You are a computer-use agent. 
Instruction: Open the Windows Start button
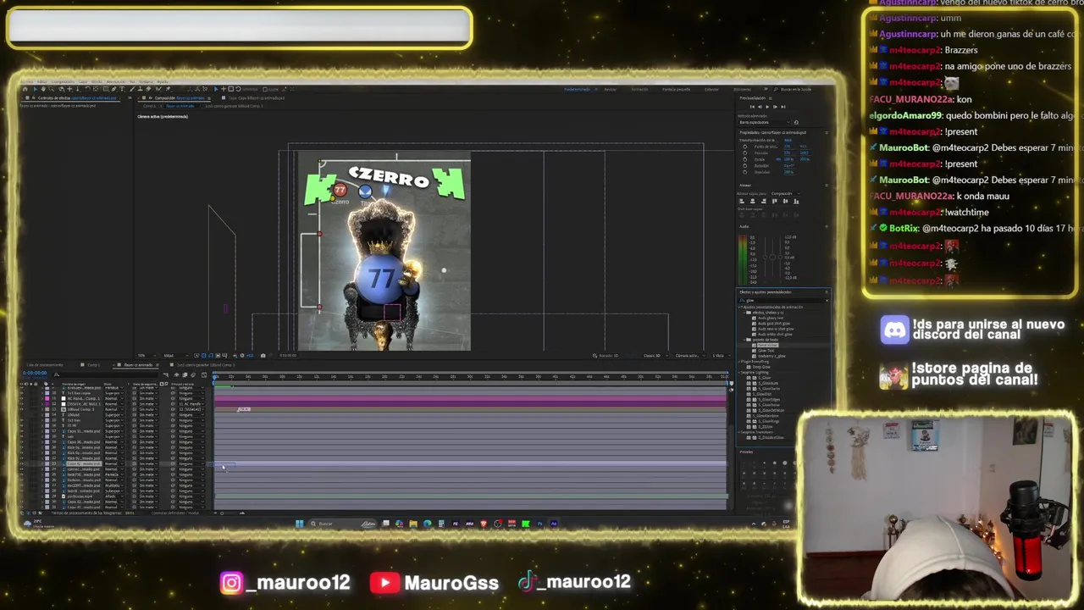(x=299, y=524)
